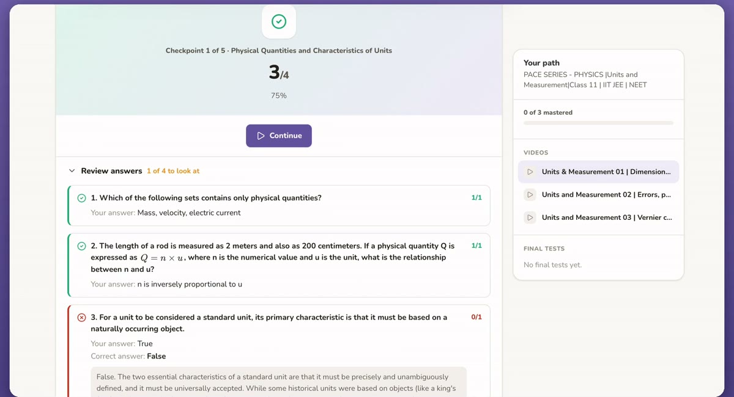This screenshot has height=397, width=734.
Task: Click 'Correct answer: False' line
Action: (128, 357)
